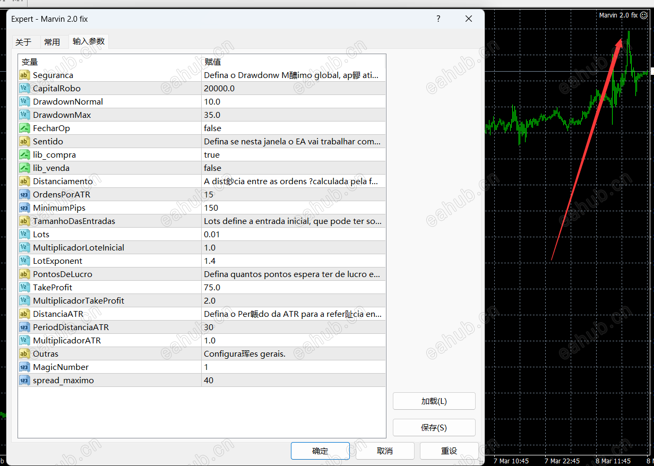
Task: Click the string icon beside Sentido
Action: (24, 142)
